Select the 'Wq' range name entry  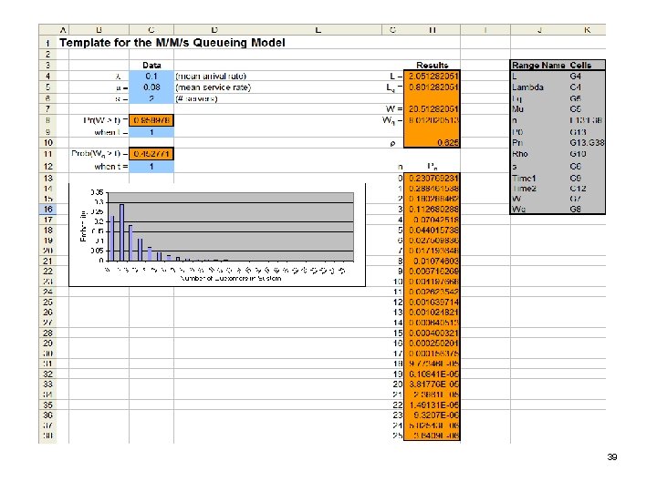(518, 209)
